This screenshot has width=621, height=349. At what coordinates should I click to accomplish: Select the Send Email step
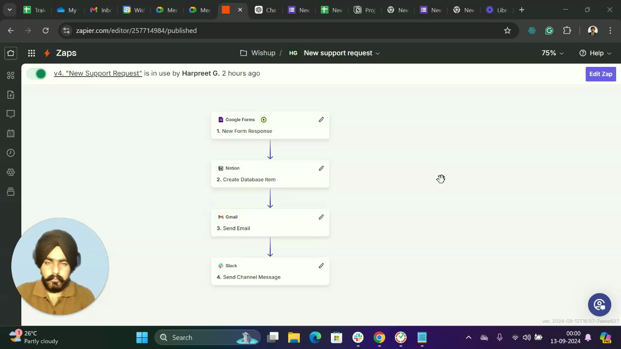pos(270,223)
